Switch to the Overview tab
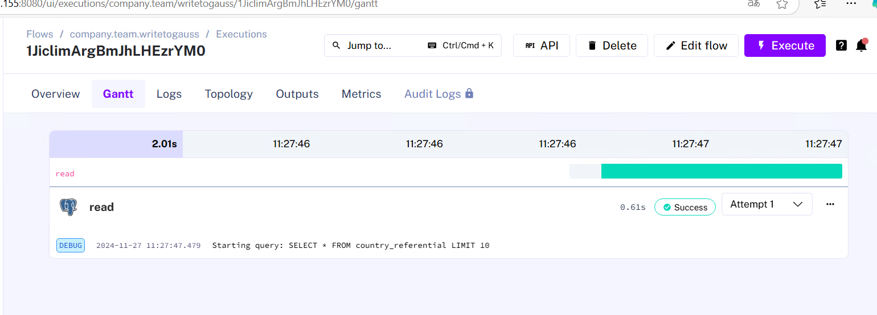Image resolution: width=877 pixels, height=315 pixels. click(56, 94)
